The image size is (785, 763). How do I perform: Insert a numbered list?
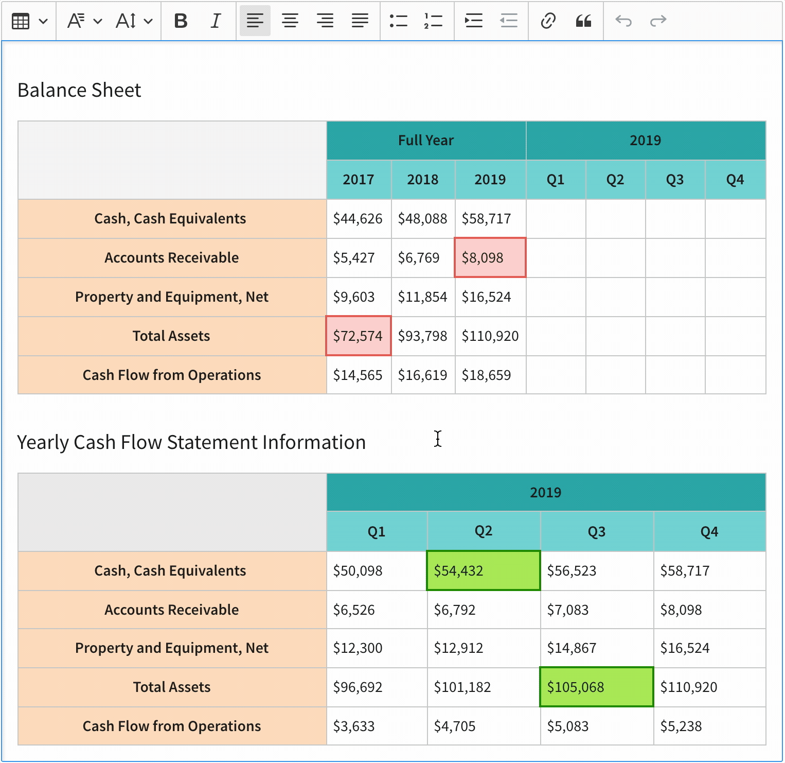point(433,21)
